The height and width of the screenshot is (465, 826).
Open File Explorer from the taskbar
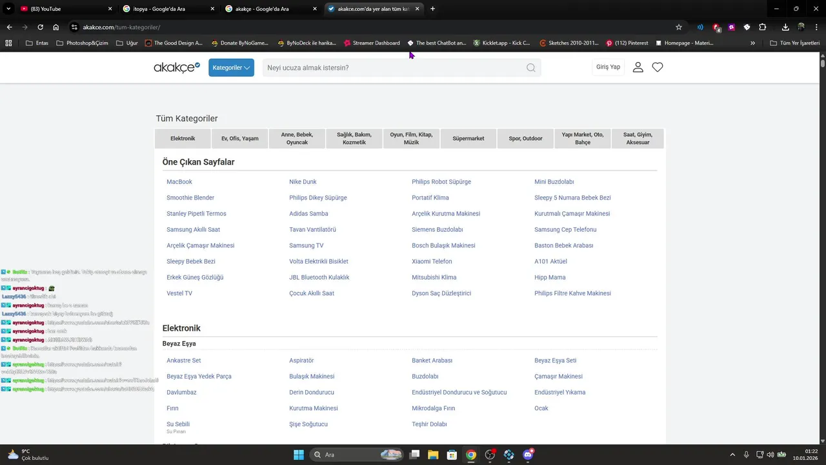(x=433, y=455)
